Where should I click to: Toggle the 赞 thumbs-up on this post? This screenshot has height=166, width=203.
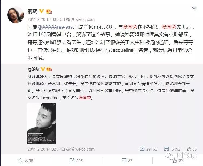pyautogui.click(x=178, y=161)
